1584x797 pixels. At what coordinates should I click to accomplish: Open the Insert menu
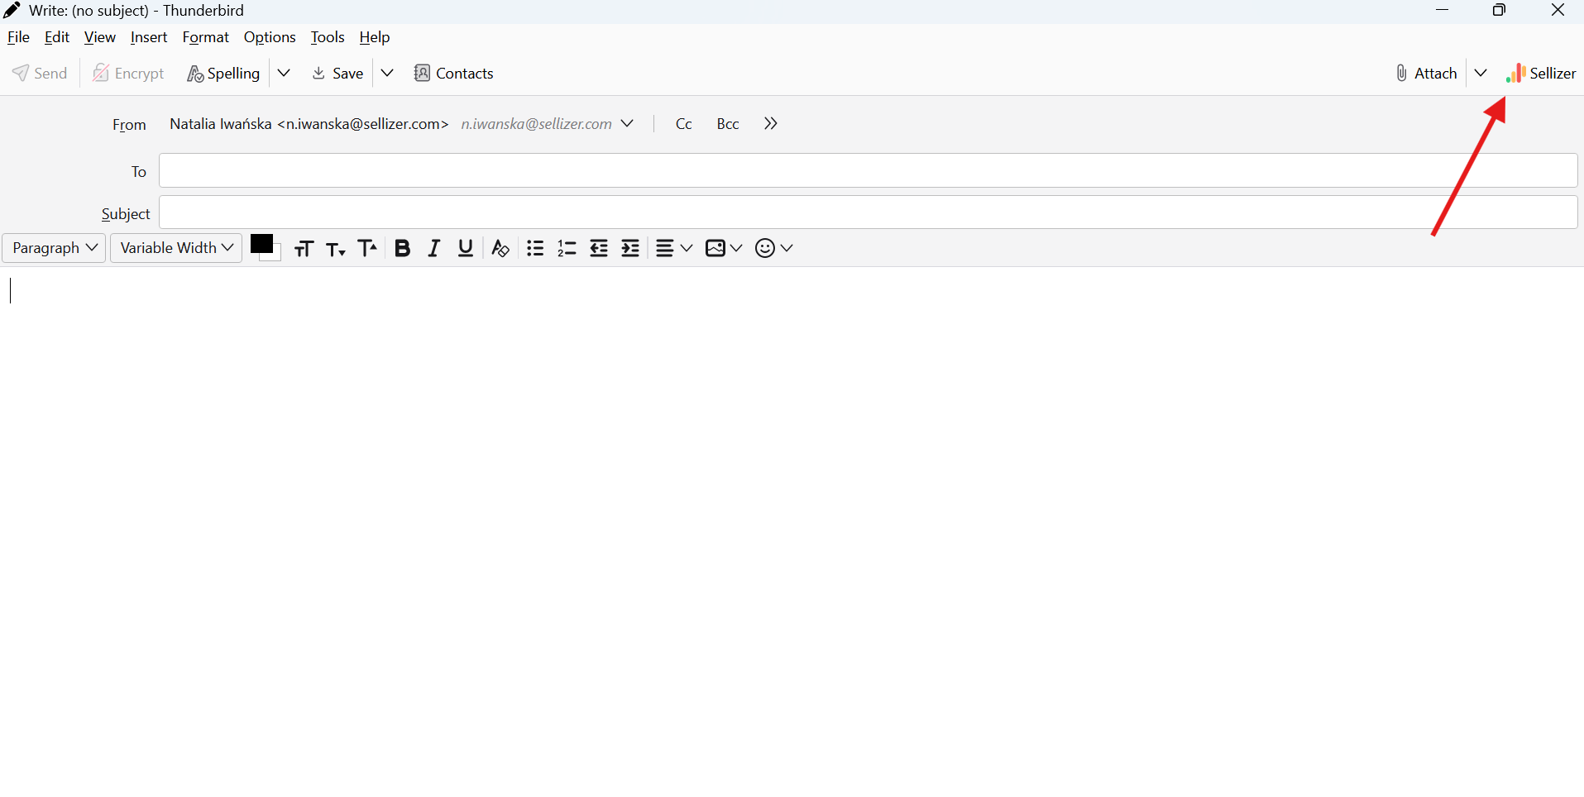click(149, 37)
